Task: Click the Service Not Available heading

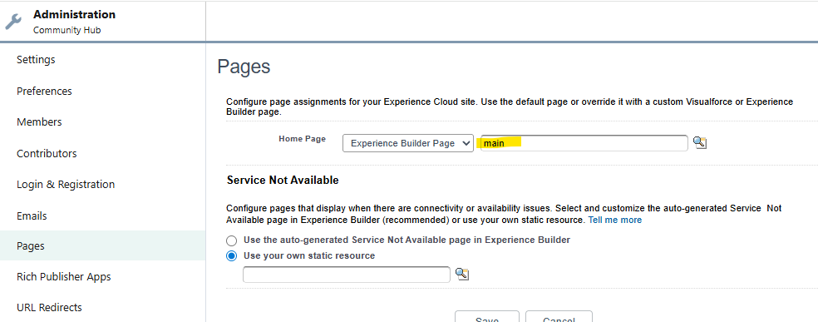Action: coord(283,181)
